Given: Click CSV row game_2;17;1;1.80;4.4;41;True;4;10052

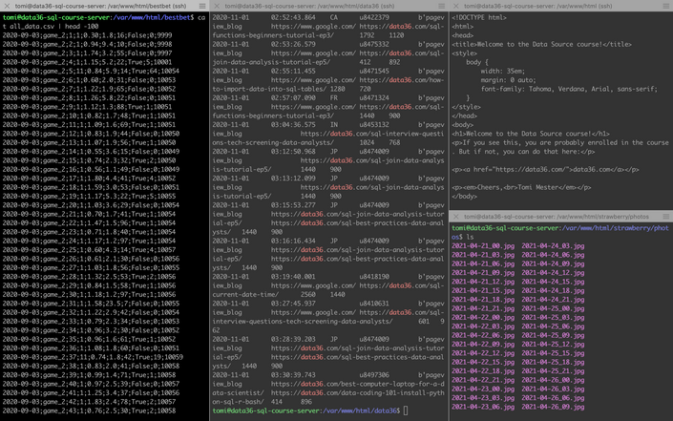Looking at the screenshot, I should pos(89,179).
